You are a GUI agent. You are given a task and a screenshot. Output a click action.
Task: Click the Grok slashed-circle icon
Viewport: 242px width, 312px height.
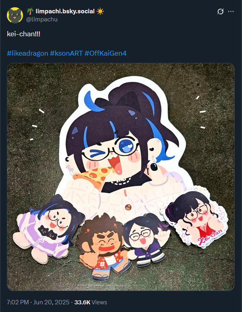pos(220,12)
